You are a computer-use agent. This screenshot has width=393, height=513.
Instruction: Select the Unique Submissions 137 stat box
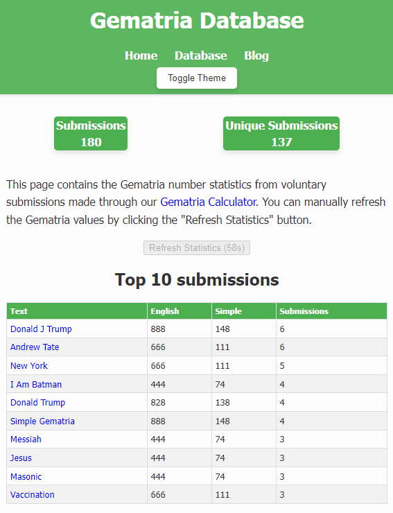coord(281,134)
